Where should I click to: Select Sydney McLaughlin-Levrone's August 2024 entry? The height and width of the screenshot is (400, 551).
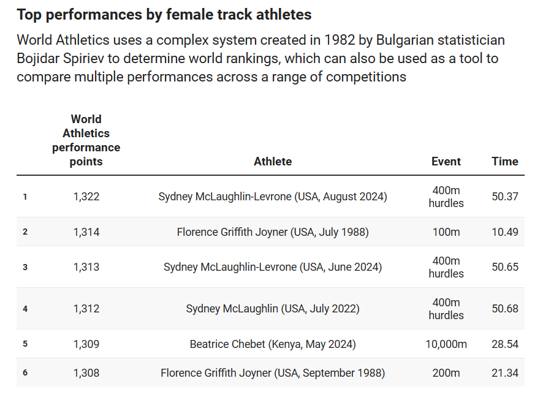point(273,197)
